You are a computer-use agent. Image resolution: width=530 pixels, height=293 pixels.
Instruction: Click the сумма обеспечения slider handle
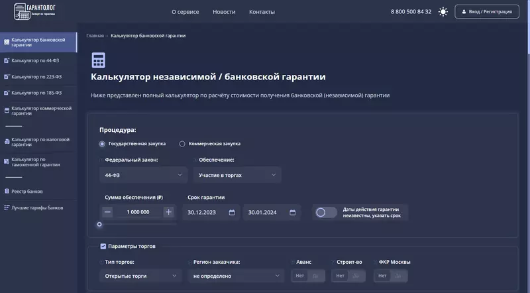click(x=99, y=224)
